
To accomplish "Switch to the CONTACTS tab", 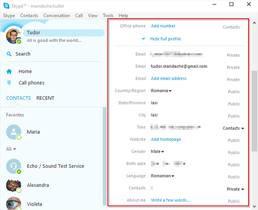I will point(18,98).
